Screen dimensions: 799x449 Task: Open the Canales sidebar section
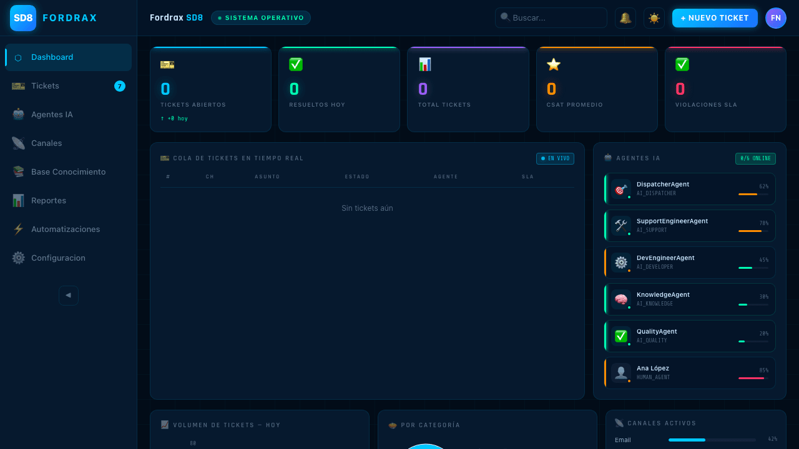[x=46, y=143]
